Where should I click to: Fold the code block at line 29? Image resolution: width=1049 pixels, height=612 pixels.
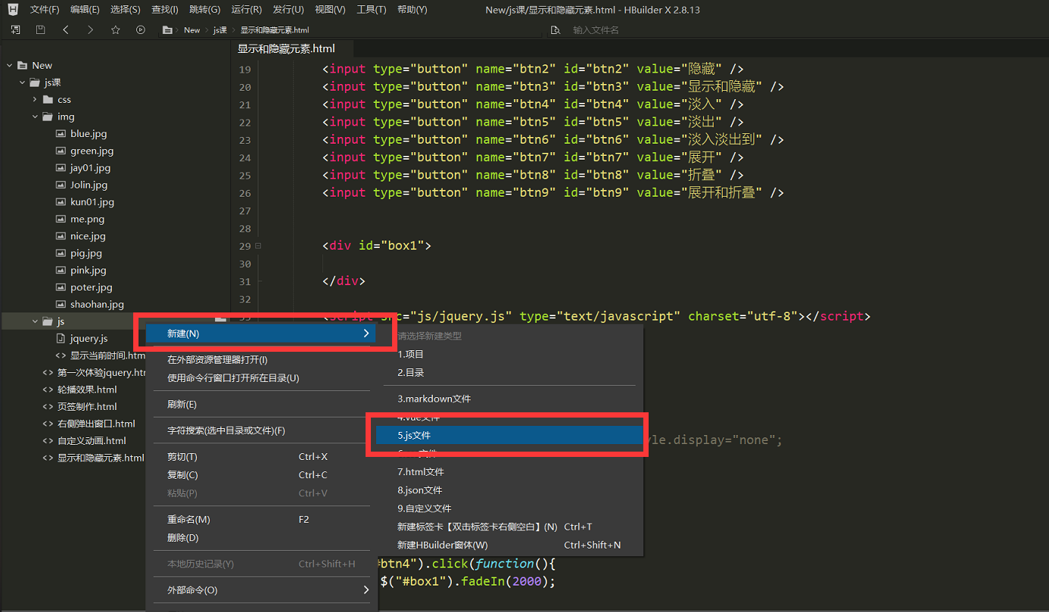[258, 246]
